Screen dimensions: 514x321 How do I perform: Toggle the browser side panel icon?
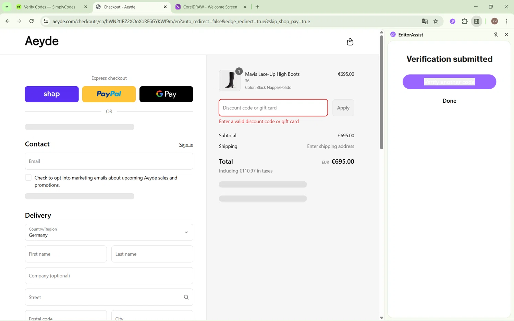[477, 21]
